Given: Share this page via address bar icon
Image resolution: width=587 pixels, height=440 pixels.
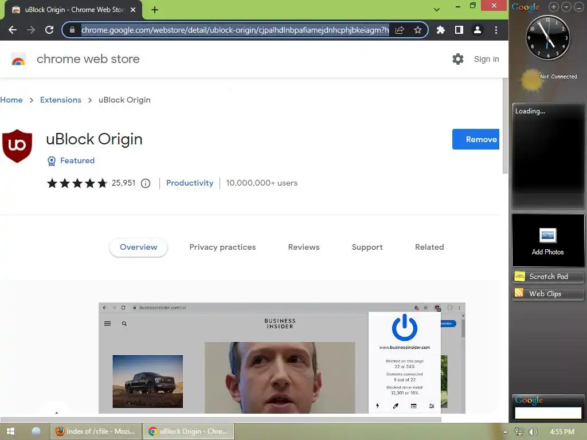Looking at the screenshot, I should pos(400,30).
